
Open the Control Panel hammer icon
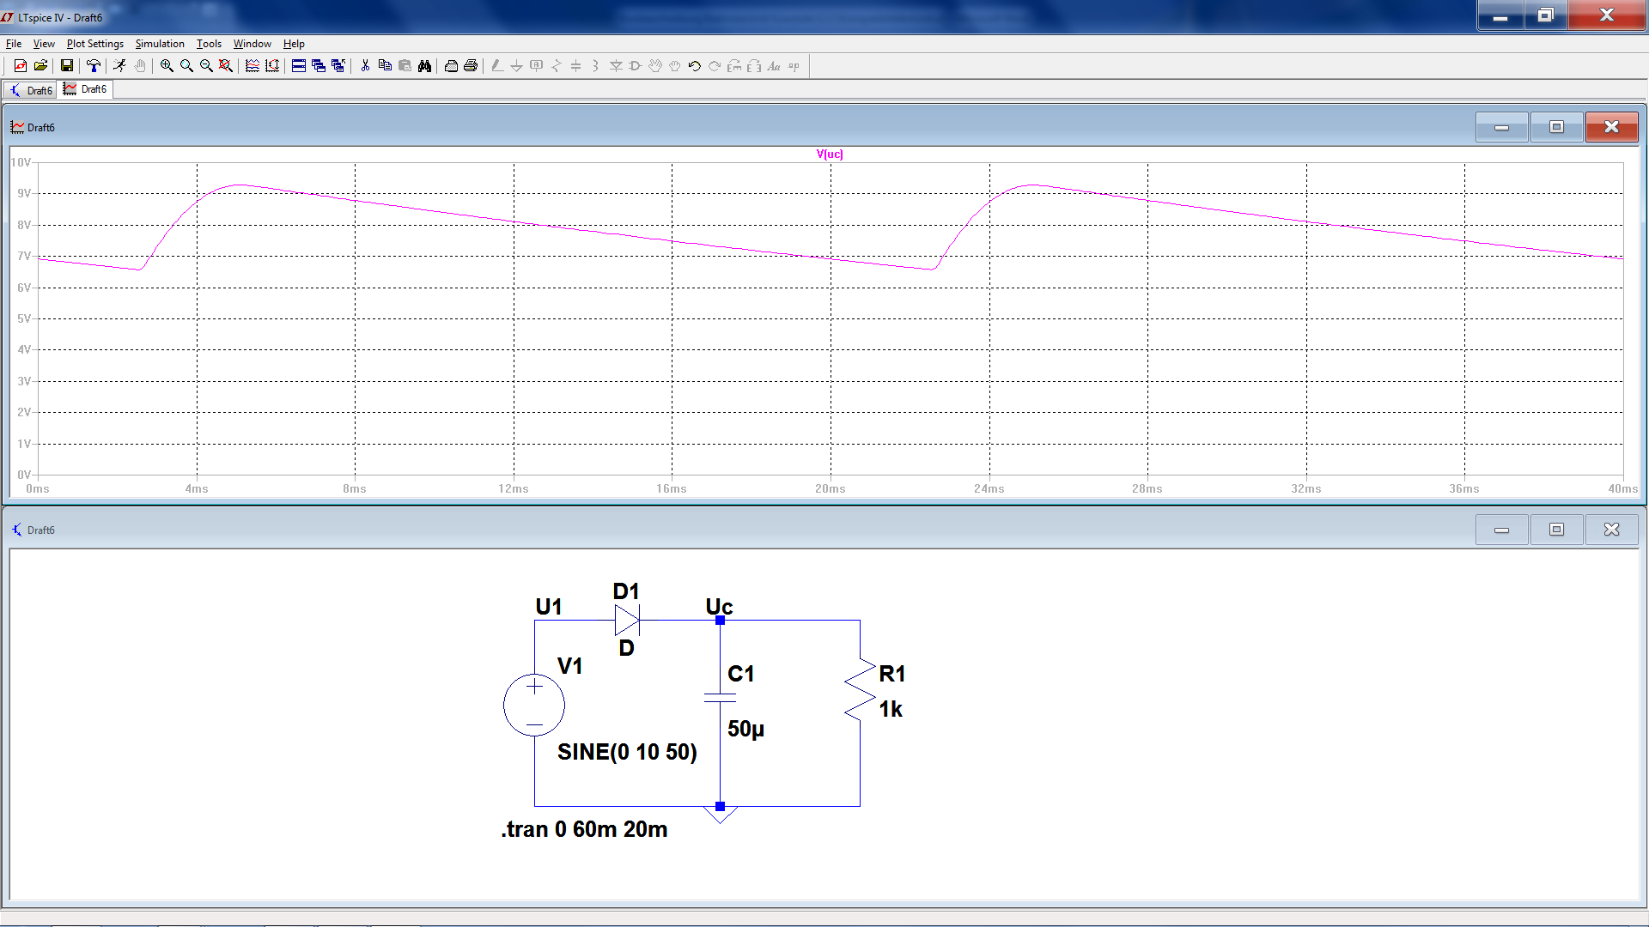94,66
